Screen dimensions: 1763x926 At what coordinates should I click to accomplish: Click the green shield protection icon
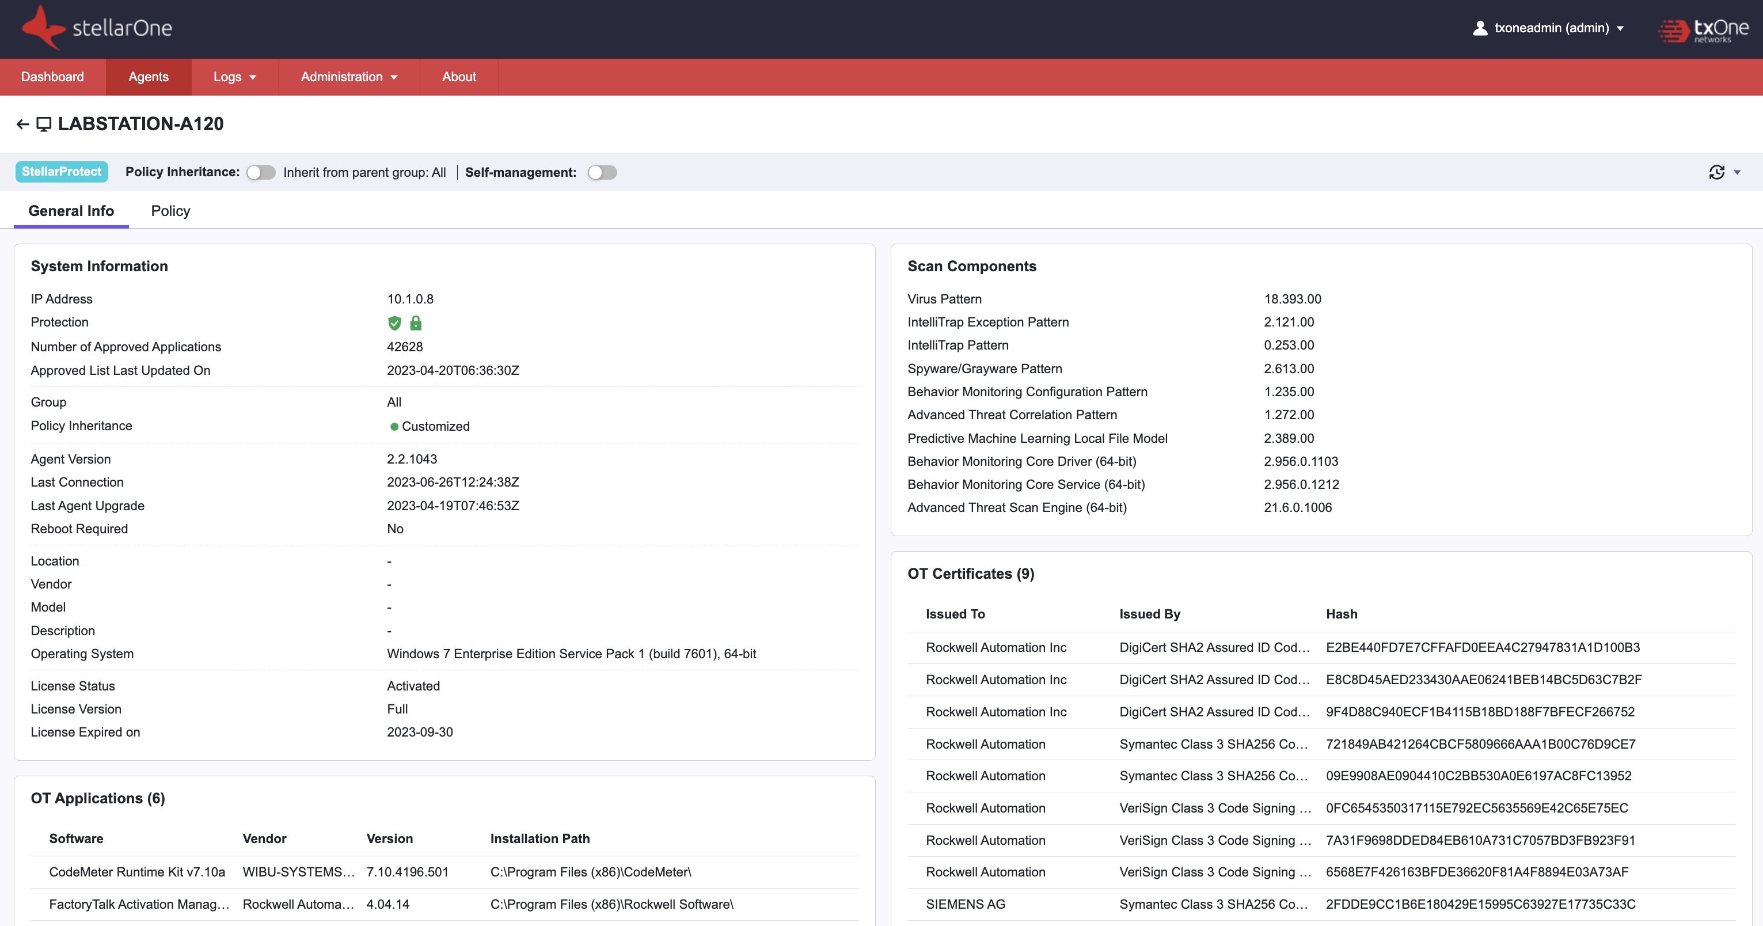(x=394, y=323)
